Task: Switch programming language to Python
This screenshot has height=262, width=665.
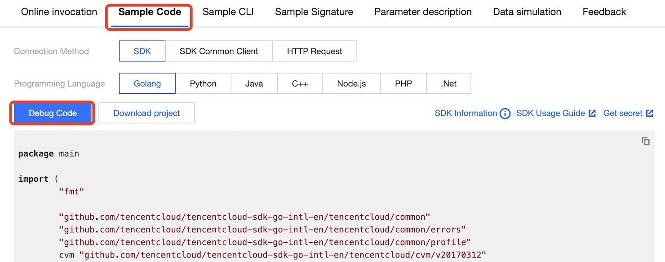Action: pyautogui.click(x=203, y=84)
